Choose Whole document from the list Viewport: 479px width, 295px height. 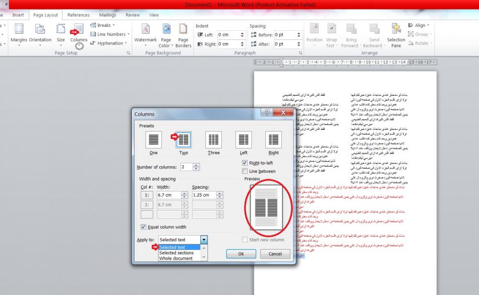coord(176,258)
